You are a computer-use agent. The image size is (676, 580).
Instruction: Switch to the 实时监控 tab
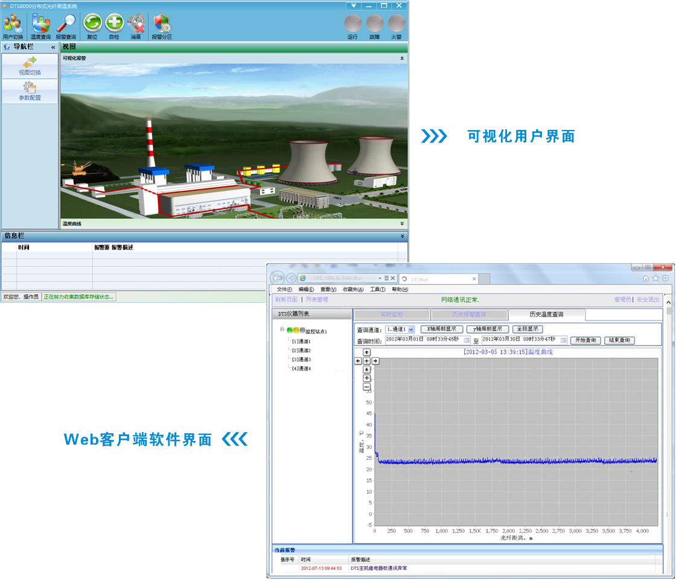[x=392, y=315]
